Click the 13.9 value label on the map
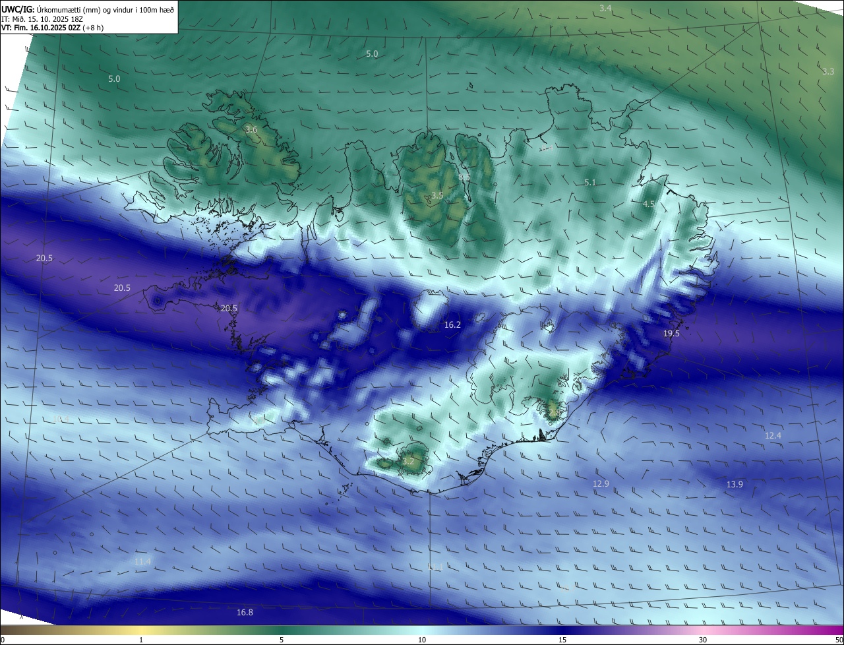This screenshot has width=844, height=645. pos(735,485)
